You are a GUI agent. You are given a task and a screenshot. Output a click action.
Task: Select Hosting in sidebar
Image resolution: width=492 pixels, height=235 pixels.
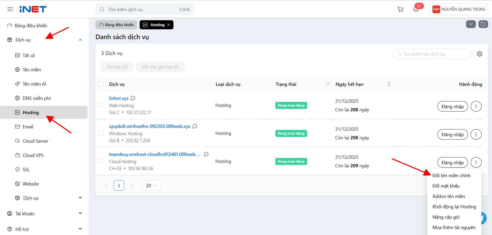(44, 112)
